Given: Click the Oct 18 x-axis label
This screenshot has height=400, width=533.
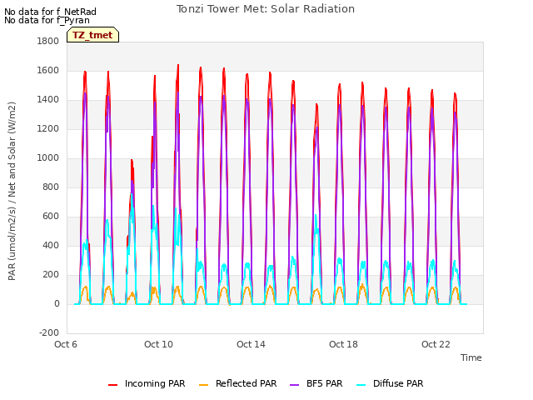Looking at the screenshot, I should point(343,344).
